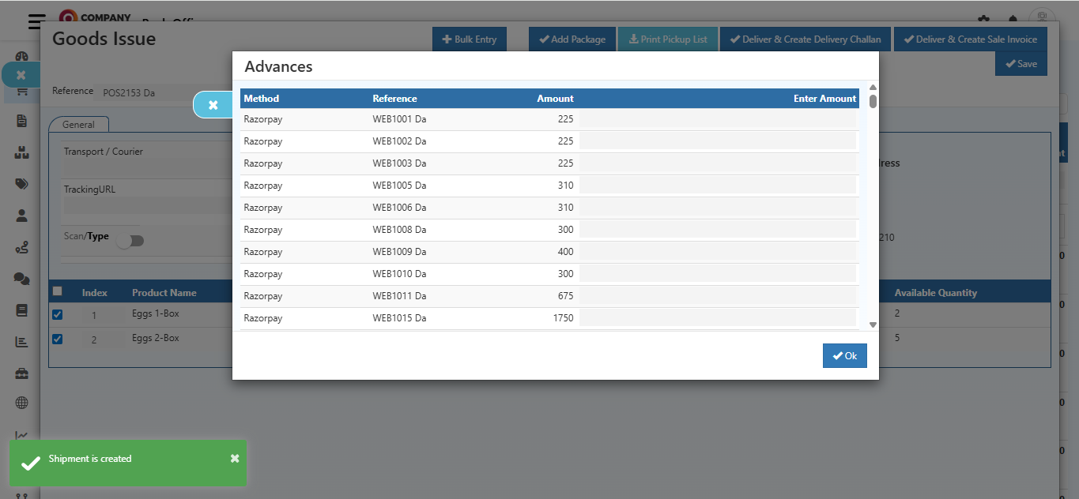1079x499 pixels.
Task: Open the user profile sidebar icon
Action: (22, 215)
